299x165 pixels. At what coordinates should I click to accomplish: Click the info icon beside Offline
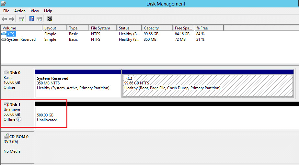coord(19,119)
